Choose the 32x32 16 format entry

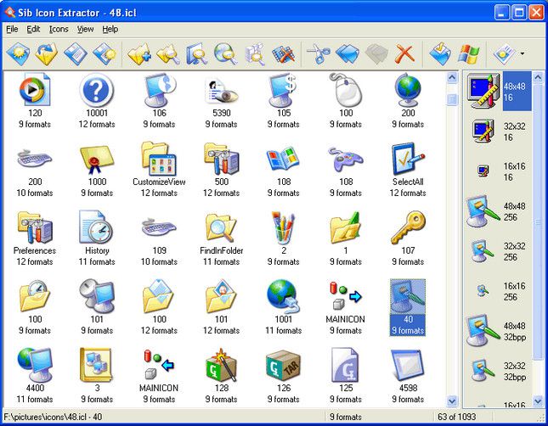499,132
